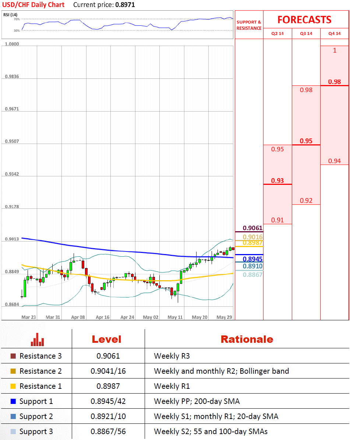Click the Weekly PP; 200-day SMA rationale

pyautogui.click(x=197, y=402)
